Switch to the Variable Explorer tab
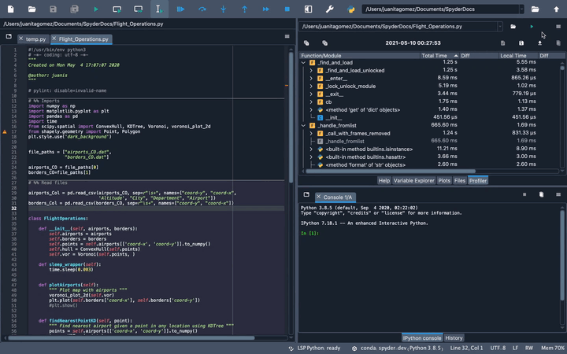The width and height of the screenshot is (567, 354). [413, 181]
